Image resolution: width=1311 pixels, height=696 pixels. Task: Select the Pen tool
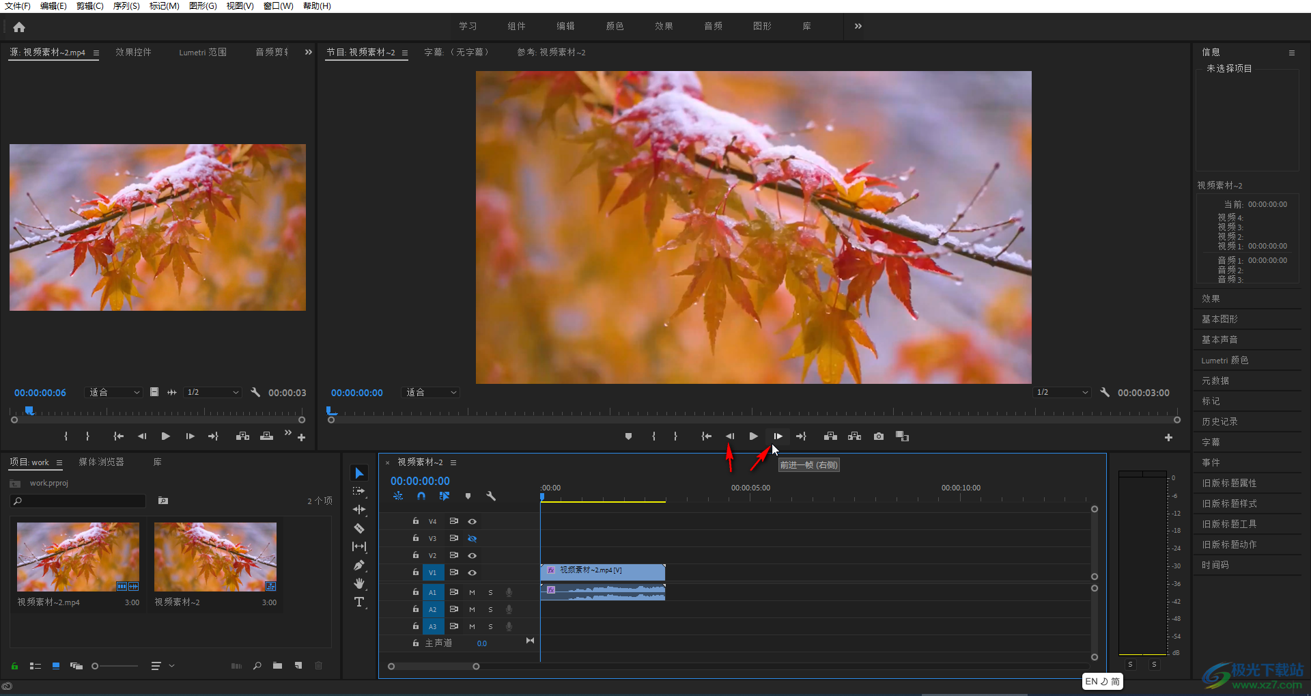[x=359, y=565]
